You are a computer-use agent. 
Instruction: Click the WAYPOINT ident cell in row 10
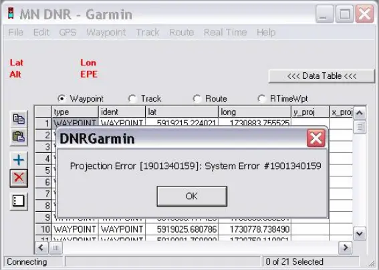pyautogui.click(x=122, y=229)
